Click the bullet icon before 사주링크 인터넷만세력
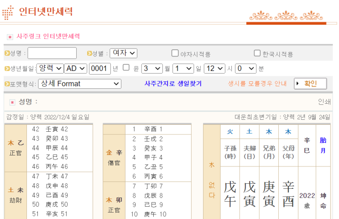Image resolution: width=339 pixels, height=219 pixels. coord(10,37)
